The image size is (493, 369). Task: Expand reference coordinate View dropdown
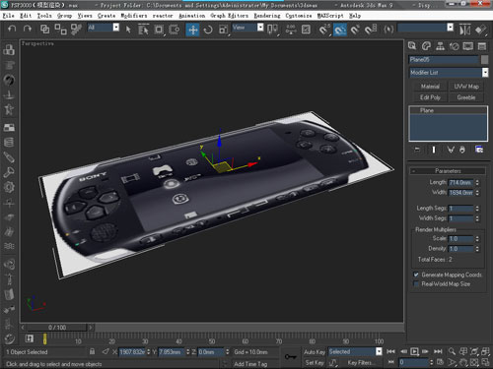point(260,28)
